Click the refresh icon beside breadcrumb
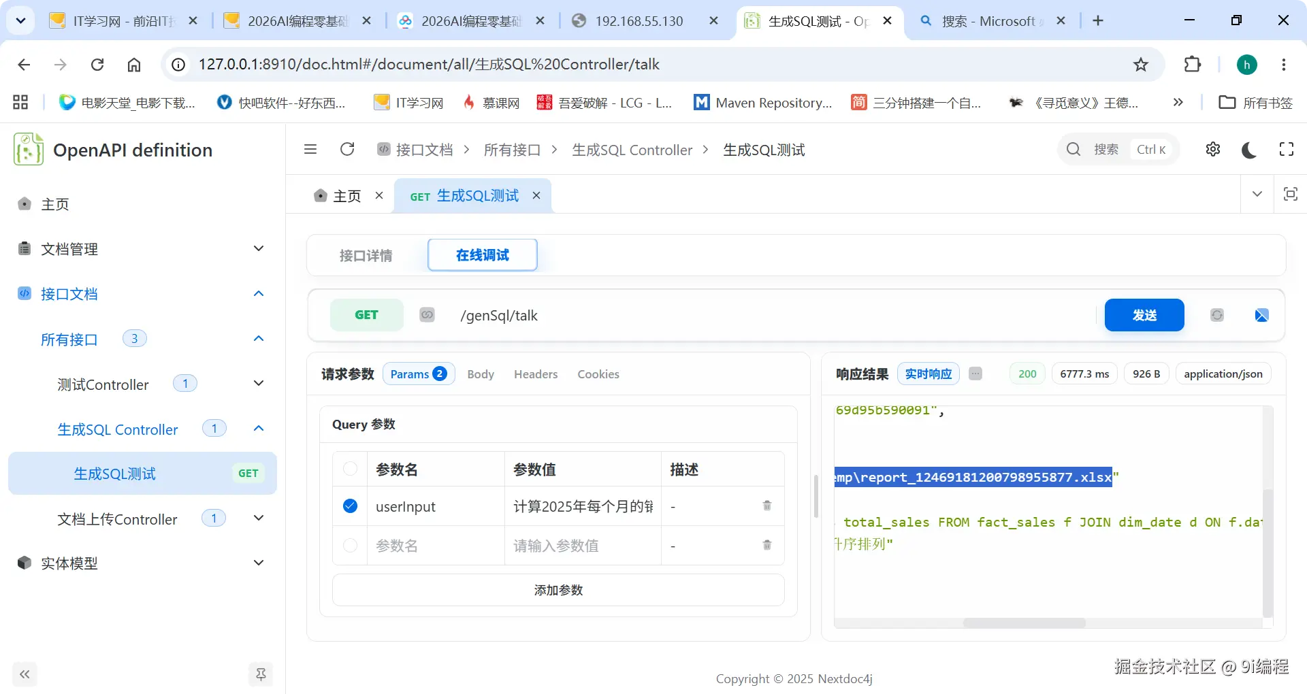 point(347,149)
